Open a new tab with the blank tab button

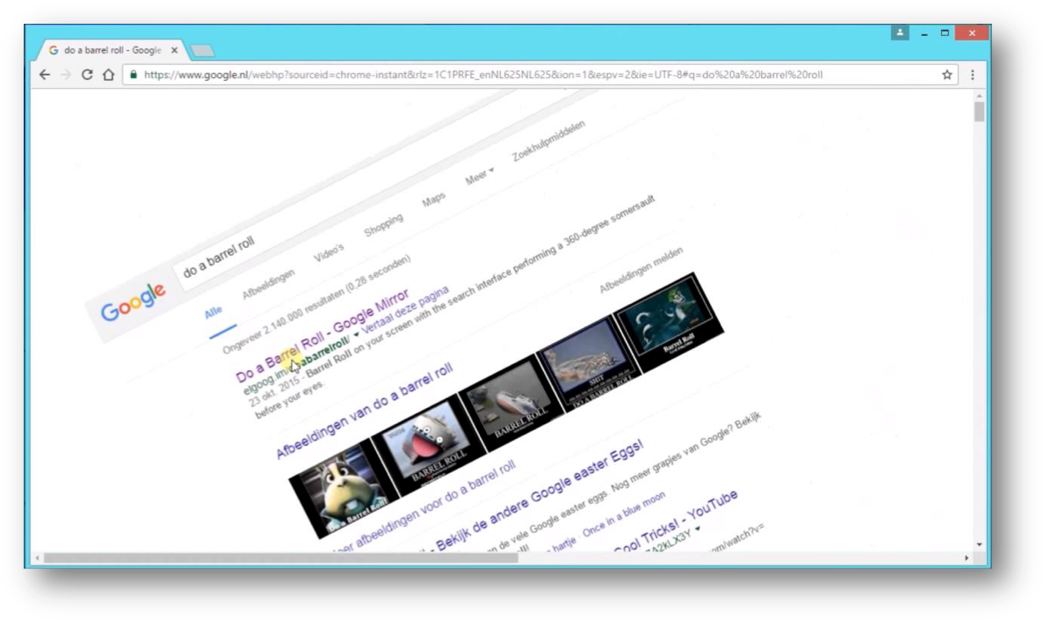[202, 51]
